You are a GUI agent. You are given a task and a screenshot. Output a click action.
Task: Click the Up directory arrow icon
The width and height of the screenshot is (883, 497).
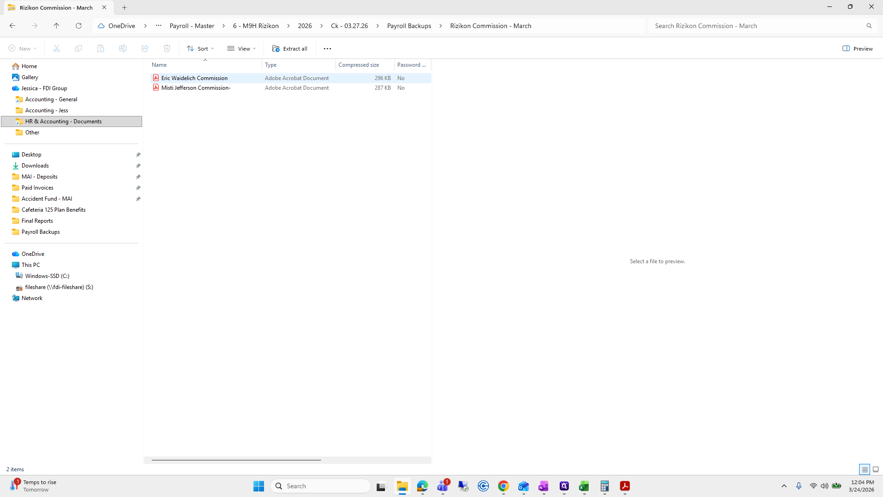56,26
